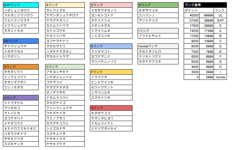The image size is (233, 150).
Task: Select the サトウミズキ cell
Action: coord(65,10)
